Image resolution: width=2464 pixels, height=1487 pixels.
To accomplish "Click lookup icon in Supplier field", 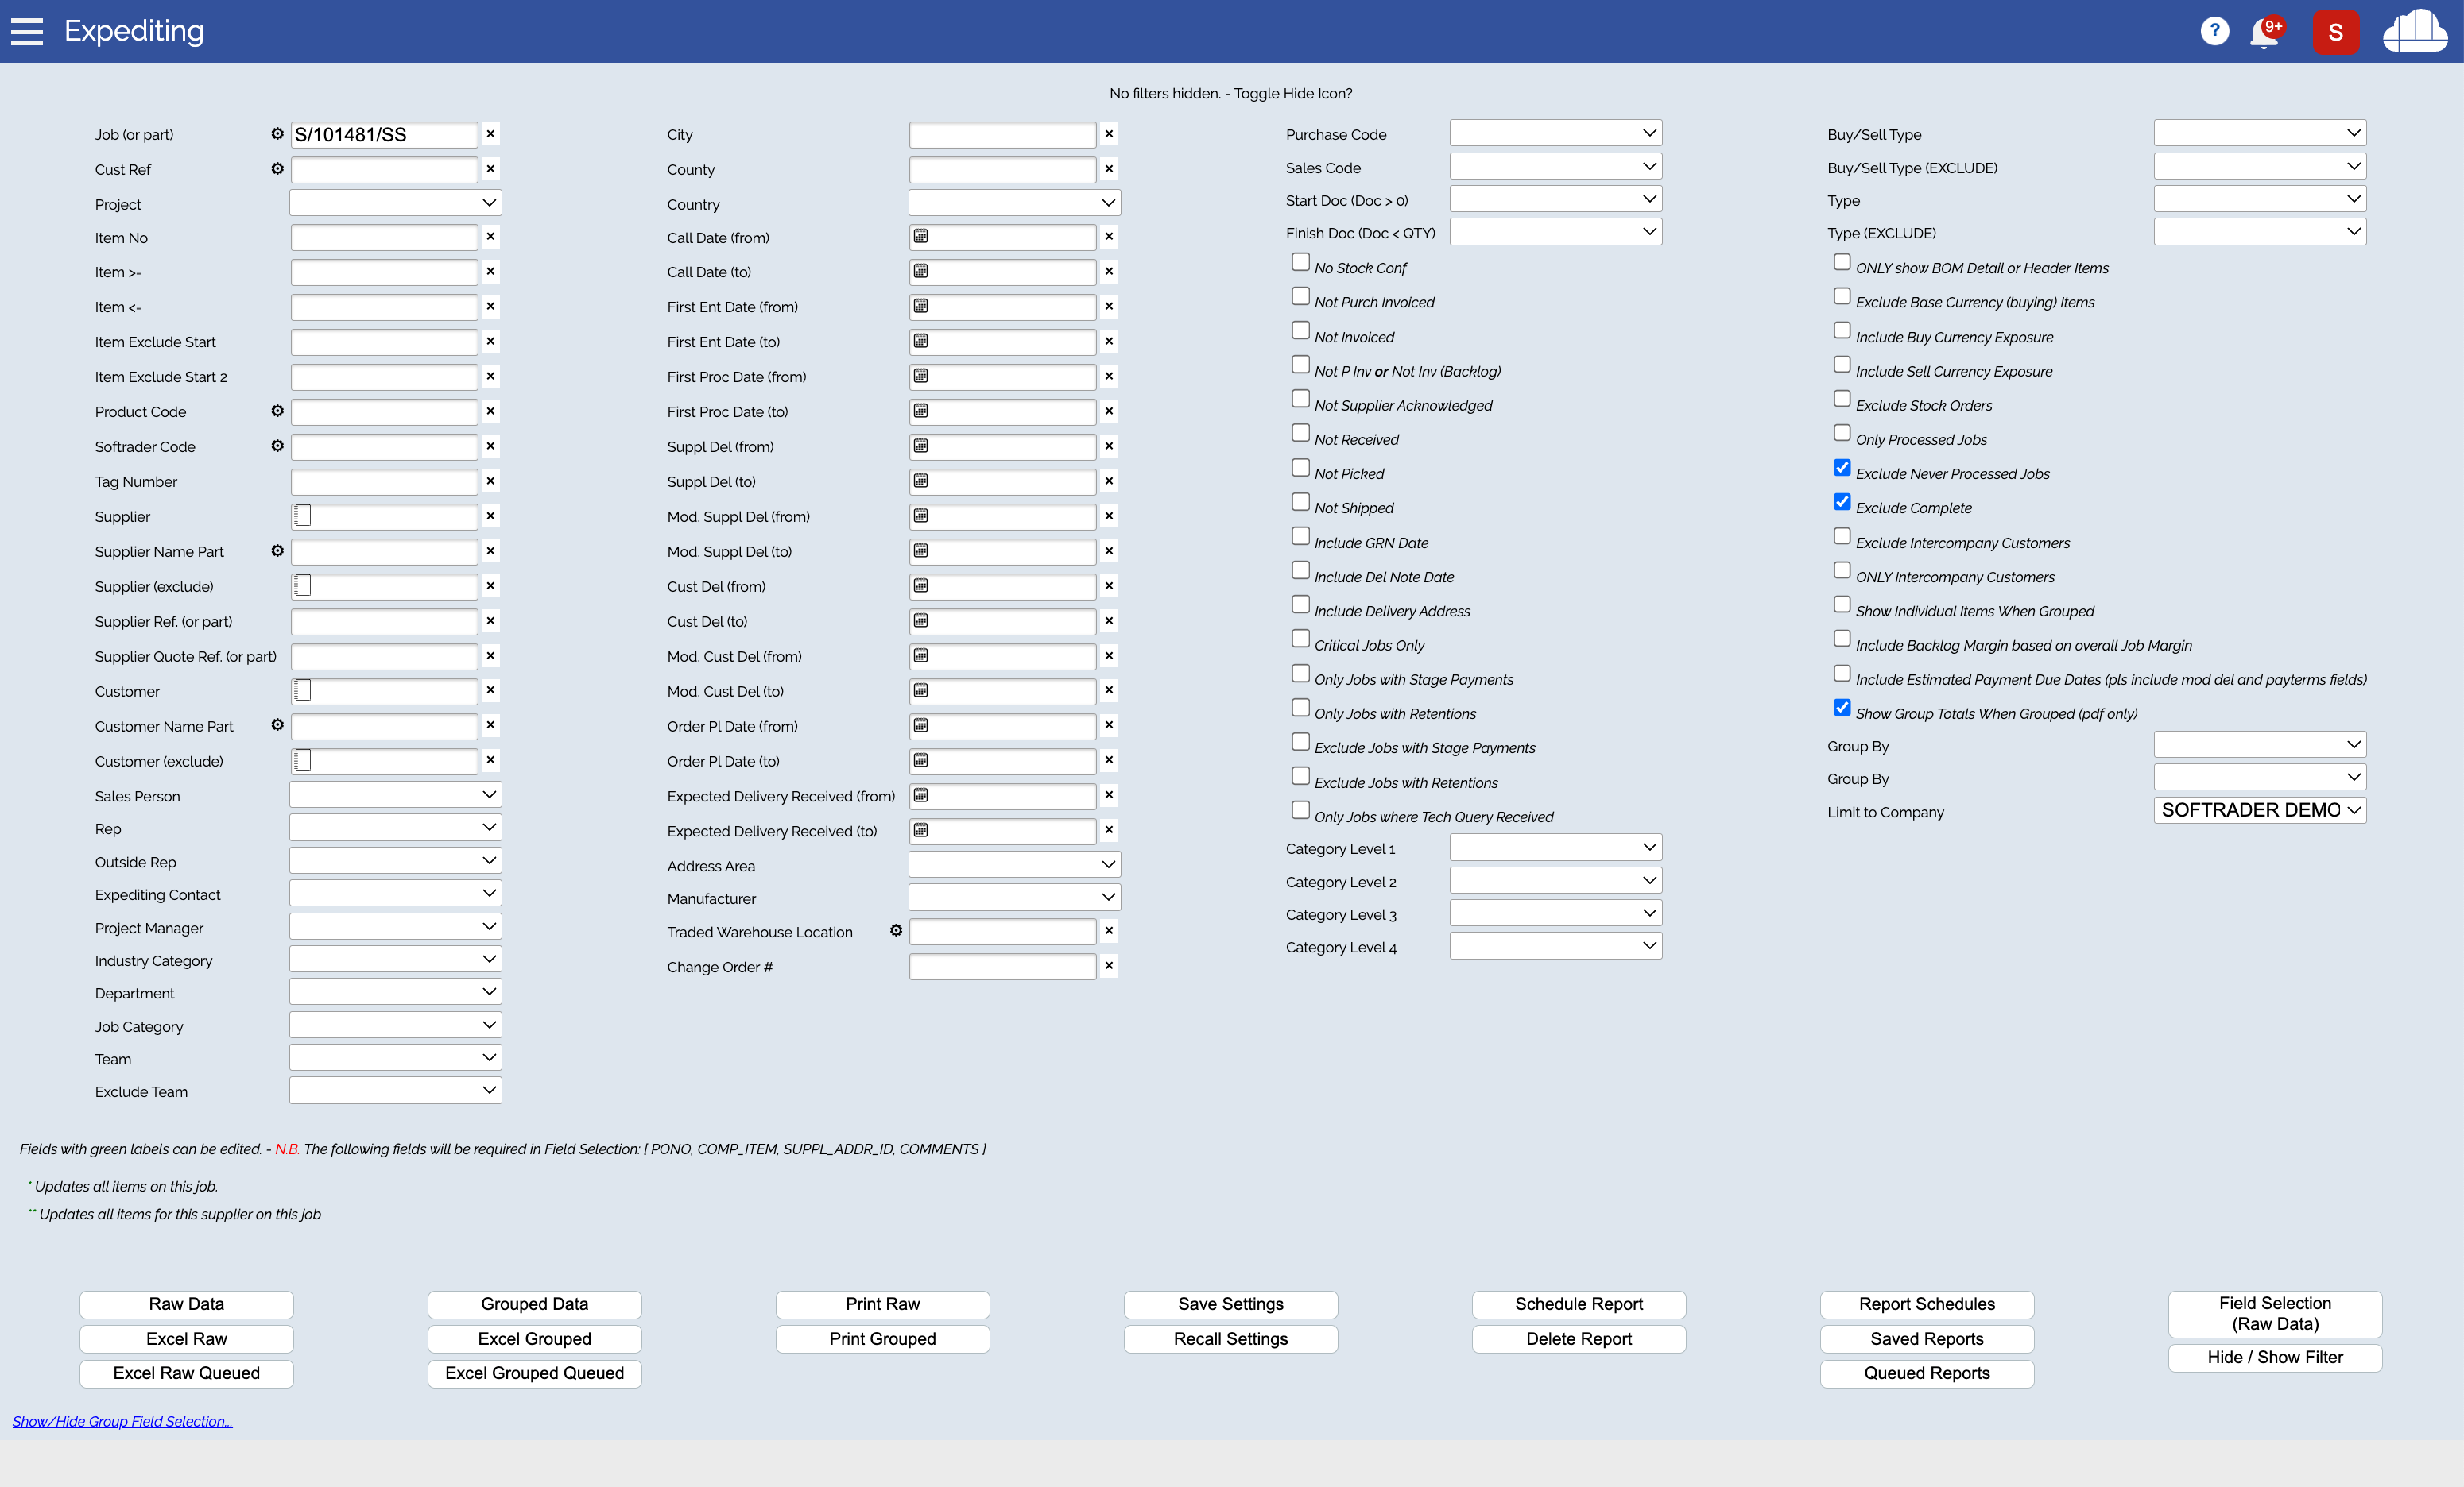I will coord(302,516).
